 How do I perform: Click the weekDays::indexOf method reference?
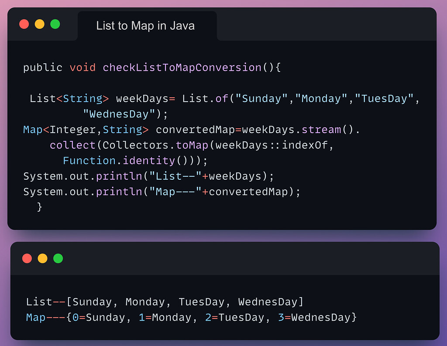(x=273, y=144)
